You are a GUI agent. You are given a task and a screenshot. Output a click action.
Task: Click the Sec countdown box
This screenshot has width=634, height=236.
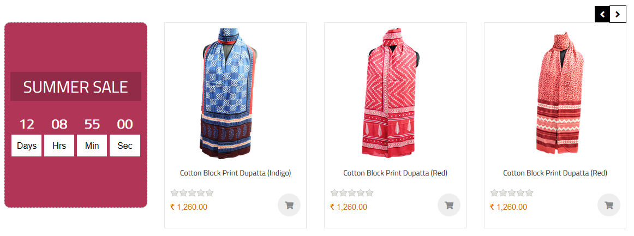tap(125, 146)
